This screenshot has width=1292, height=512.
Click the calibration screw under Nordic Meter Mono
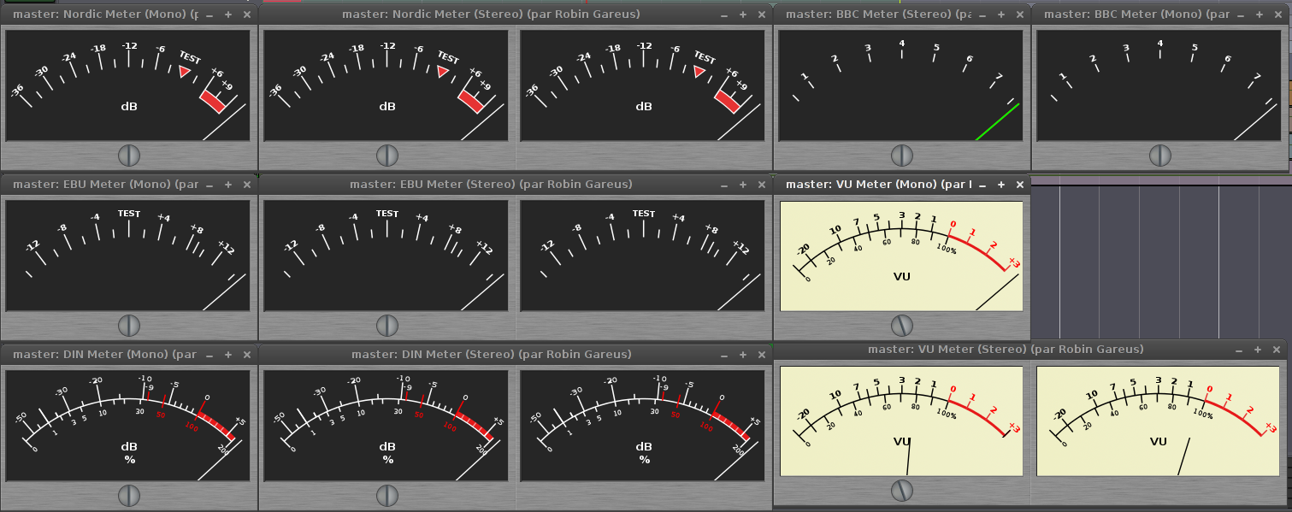(x=128, y=155)
